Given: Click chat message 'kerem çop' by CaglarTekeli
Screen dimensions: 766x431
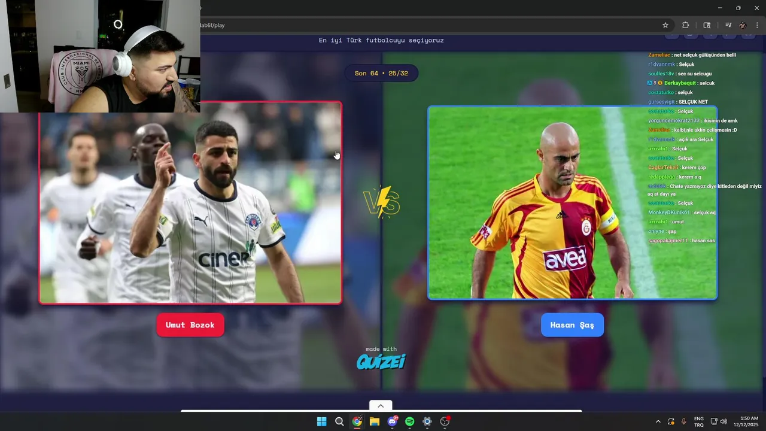Looking at the screenshot, I should [676, 167].
